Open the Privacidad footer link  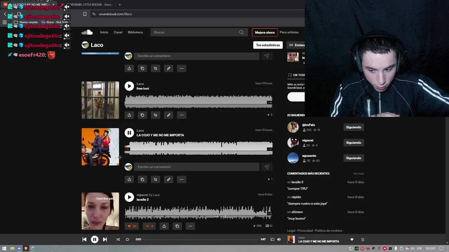[305, 231]
